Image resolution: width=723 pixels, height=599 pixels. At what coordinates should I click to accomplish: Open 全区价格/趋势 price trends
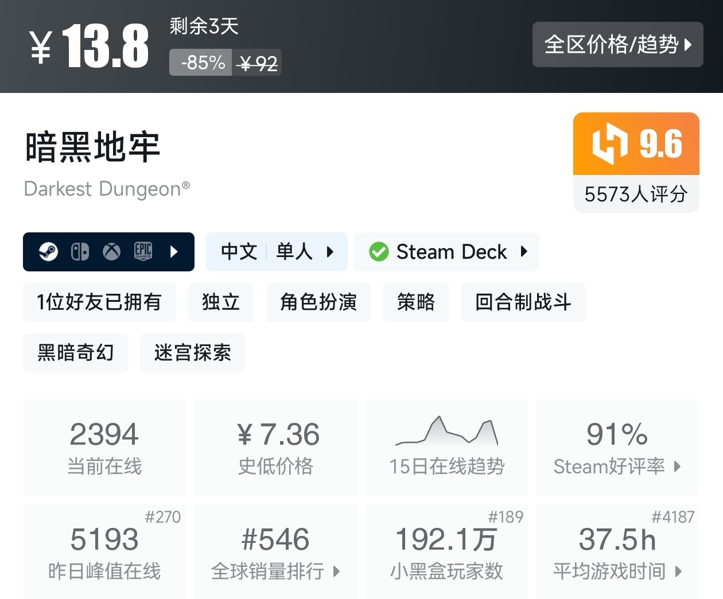[x=617, y=44]
